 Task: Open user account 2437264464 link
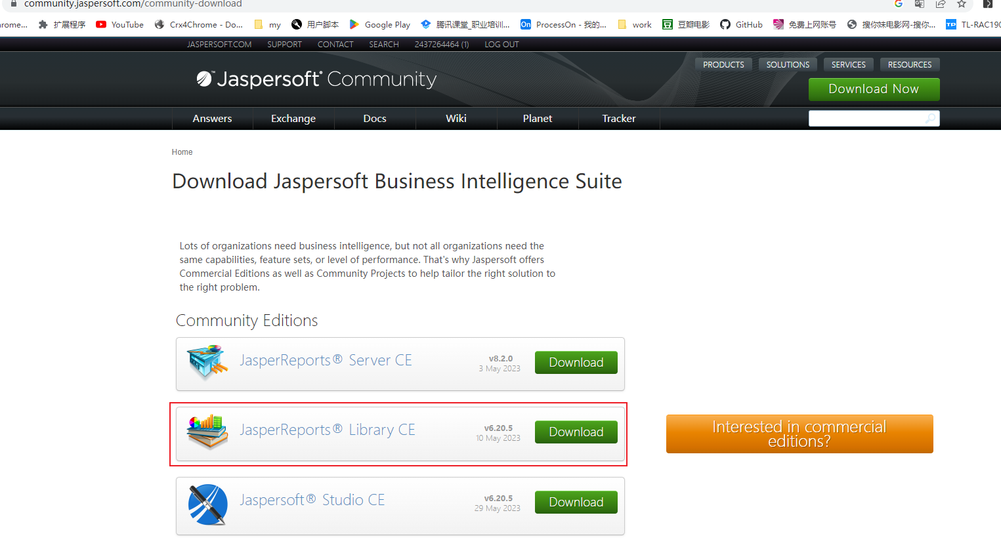pyautogui.click(x=442, y=45)
